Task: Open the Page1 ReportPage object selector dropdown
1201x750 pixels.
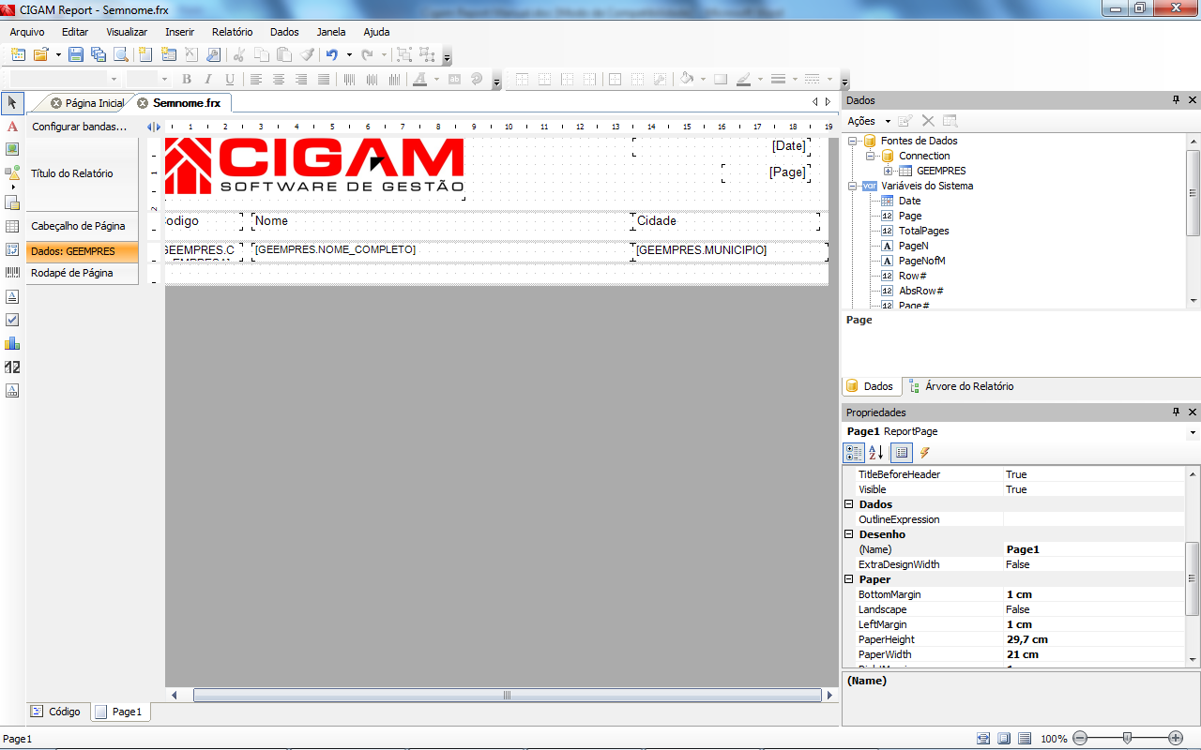Action: coord(1193,432)
